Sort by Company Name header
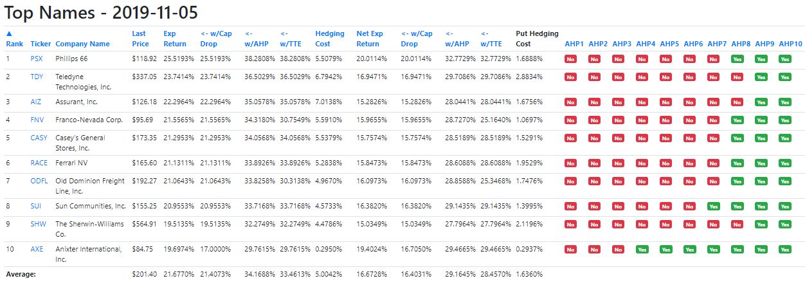The image size is (805, 285). (x=82, y=44)
